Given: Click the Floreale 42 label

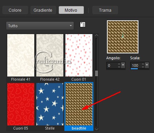Looking at the screenshot, I should click(50, 79).
